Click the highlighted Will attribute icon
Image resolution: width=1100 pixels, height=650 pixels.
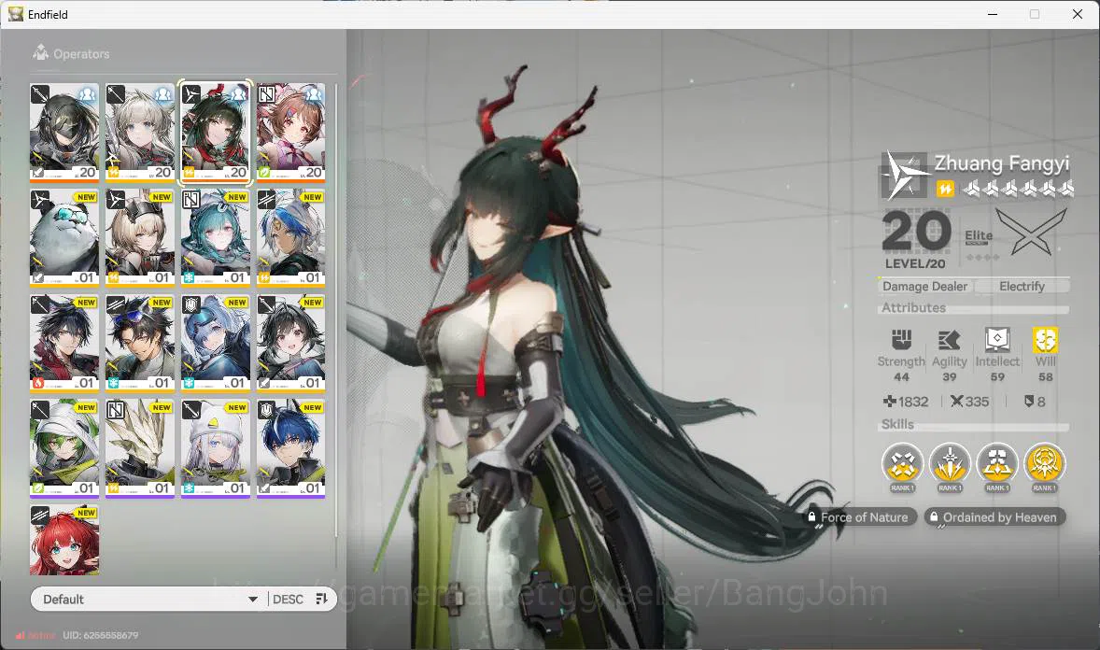pyautogui.click(x=1045, y=341)
